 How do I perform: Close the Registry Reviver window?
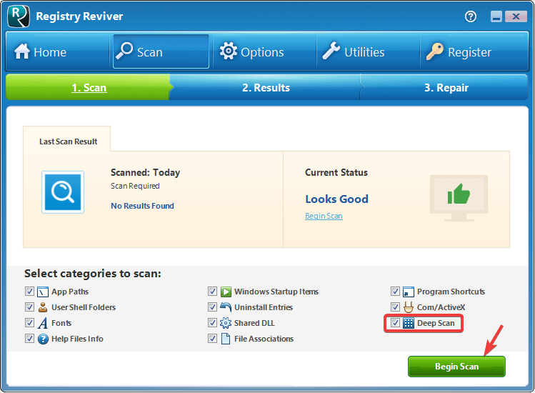[x=516, y=16]
